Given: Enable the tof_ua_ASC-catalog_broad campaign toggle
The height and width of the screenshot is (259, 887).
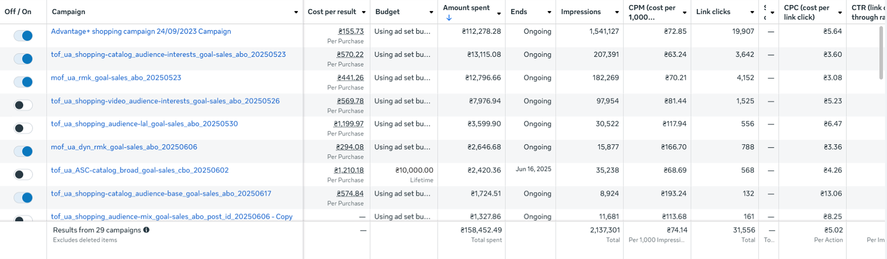Looking at the screenshot, I should click(23, 174).
